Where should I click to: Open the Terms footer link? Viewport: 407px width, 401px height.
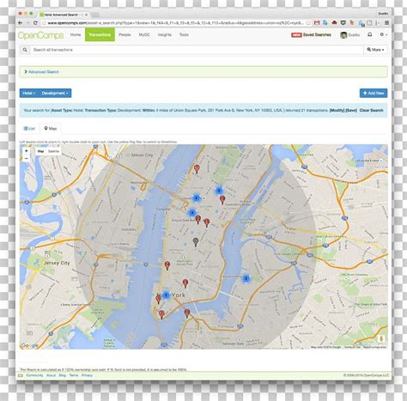[x=74, y=375]
